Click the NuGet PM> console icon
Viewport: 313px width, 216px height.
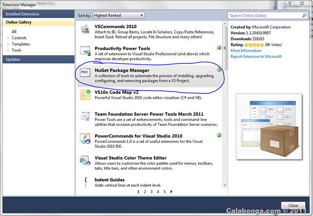point(85,73)
